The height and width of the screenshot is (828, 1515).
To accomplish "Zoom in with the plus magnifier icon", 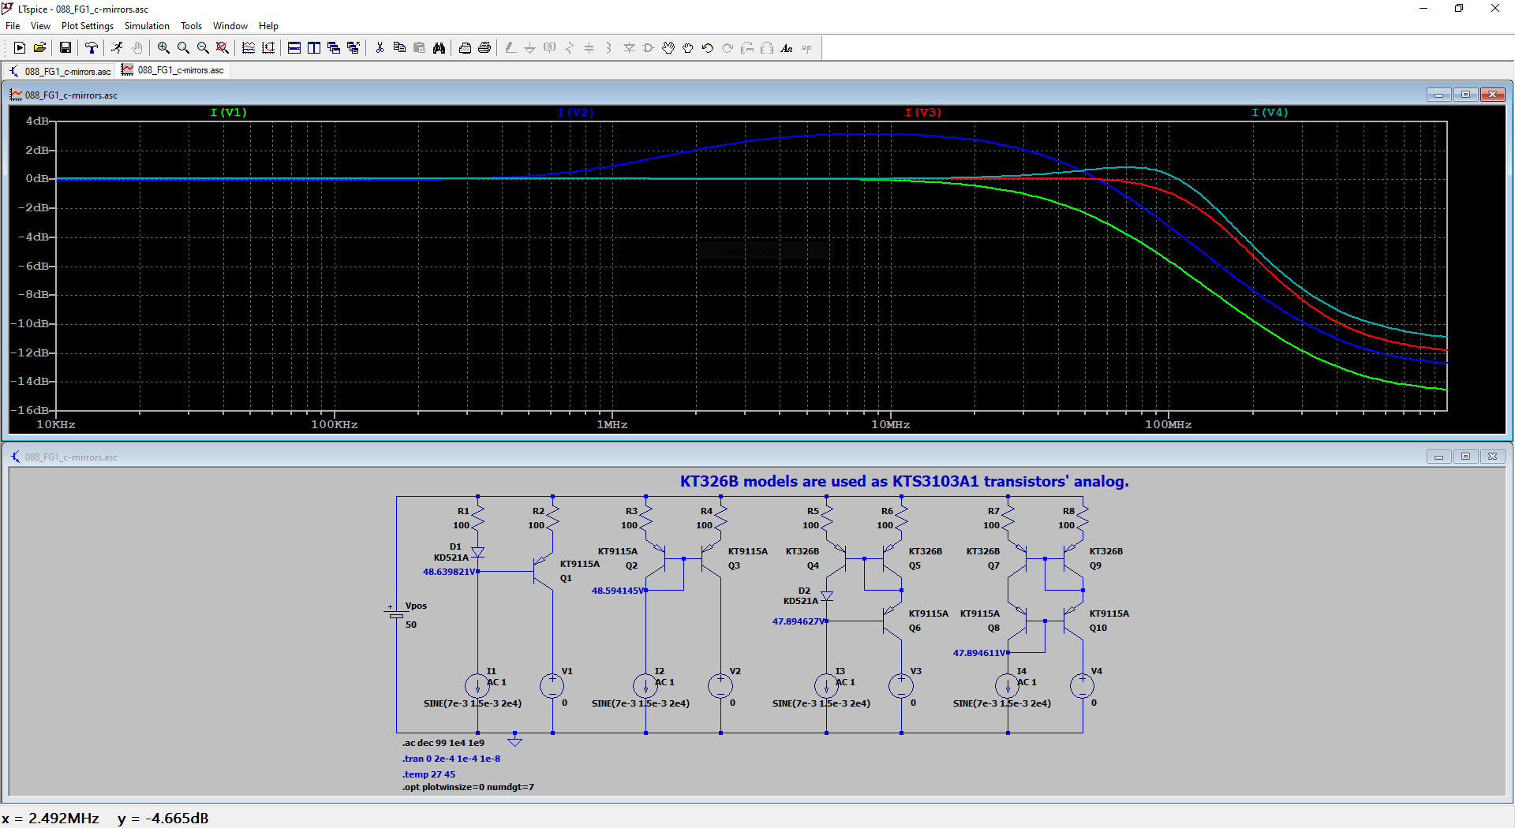I will click(x=163, y=48).
